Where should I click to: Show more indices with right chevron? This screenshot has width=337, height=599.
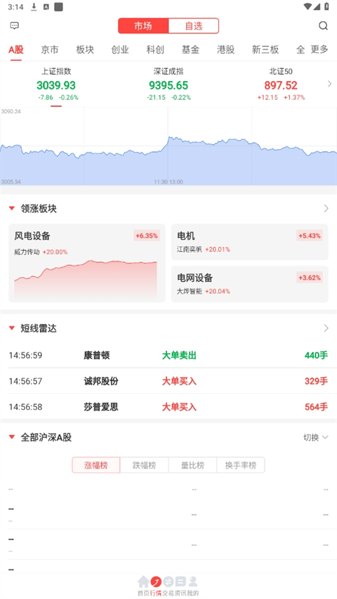(x=330, y=84)
